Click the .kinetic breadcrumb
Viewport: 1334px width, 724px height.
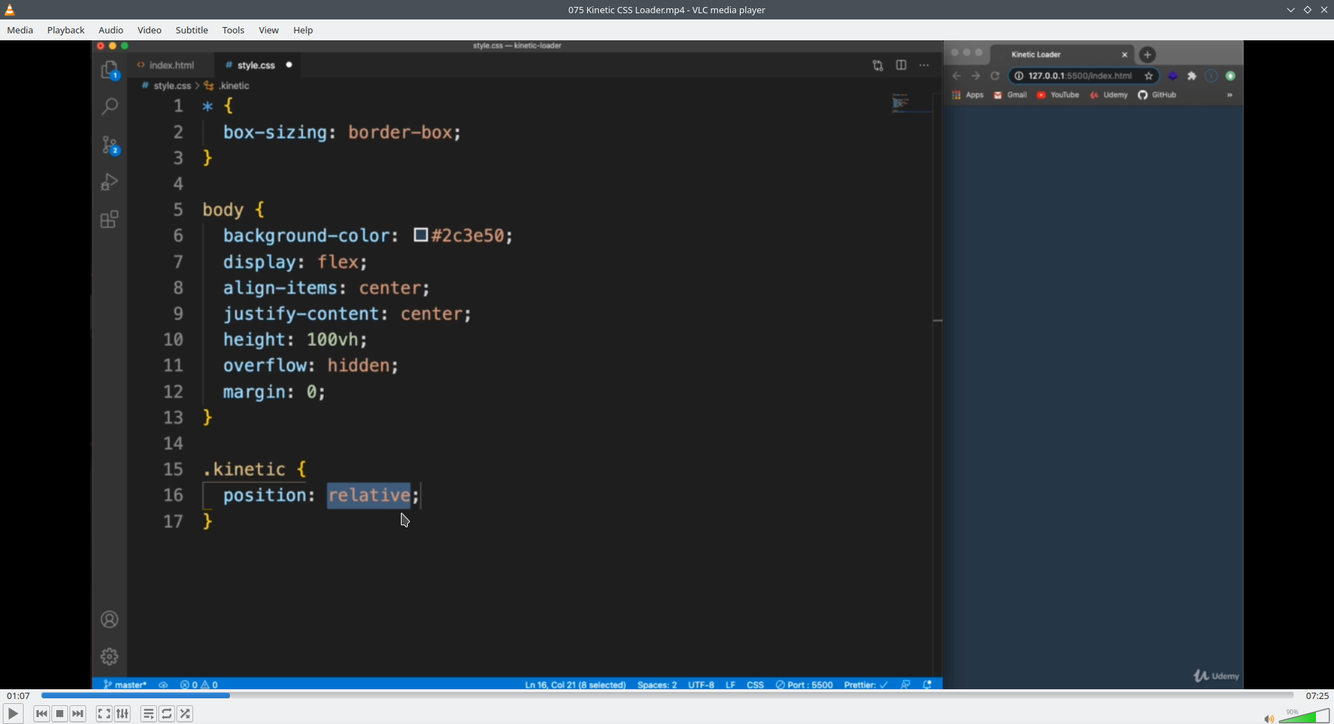[234, 85]
